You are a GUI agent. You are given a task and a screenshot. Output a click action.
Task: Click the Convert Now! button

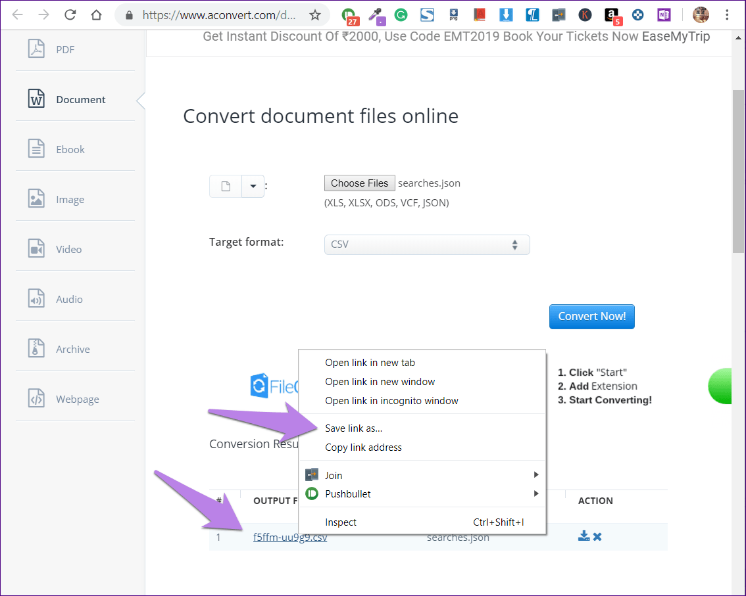tap(592, 317)
